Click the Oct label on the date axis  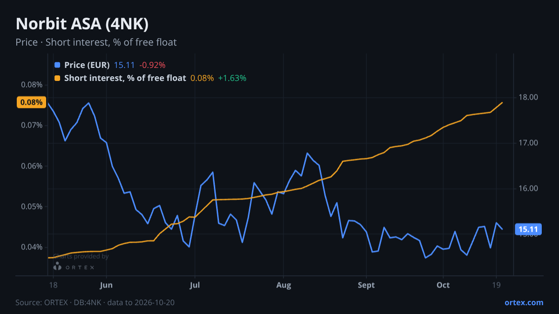pos(443,285)
